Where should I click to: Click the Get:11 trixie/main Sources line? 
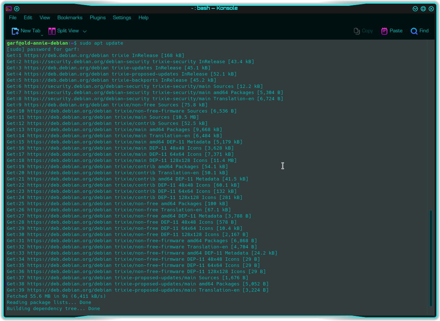coord(103,117)
